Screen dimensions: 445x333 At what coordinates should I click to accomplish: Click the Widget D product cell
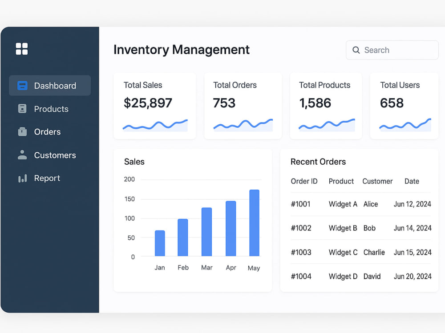click(343, 276)
